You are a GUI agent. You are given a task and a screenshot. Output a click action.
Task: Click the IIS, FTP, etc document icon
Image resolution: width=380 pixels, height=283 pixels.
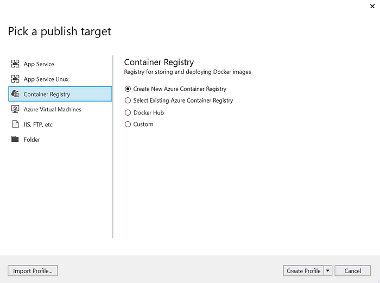click(x=15, y=124)
